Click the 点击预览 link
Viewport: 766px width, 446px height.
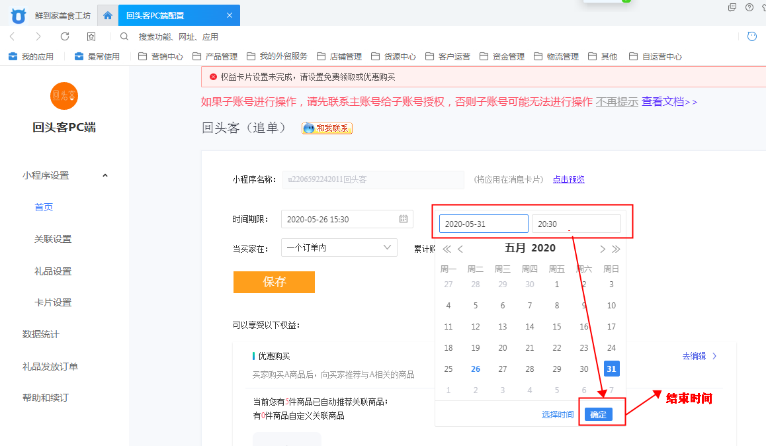pyautogui.click(x=568, y=179)
